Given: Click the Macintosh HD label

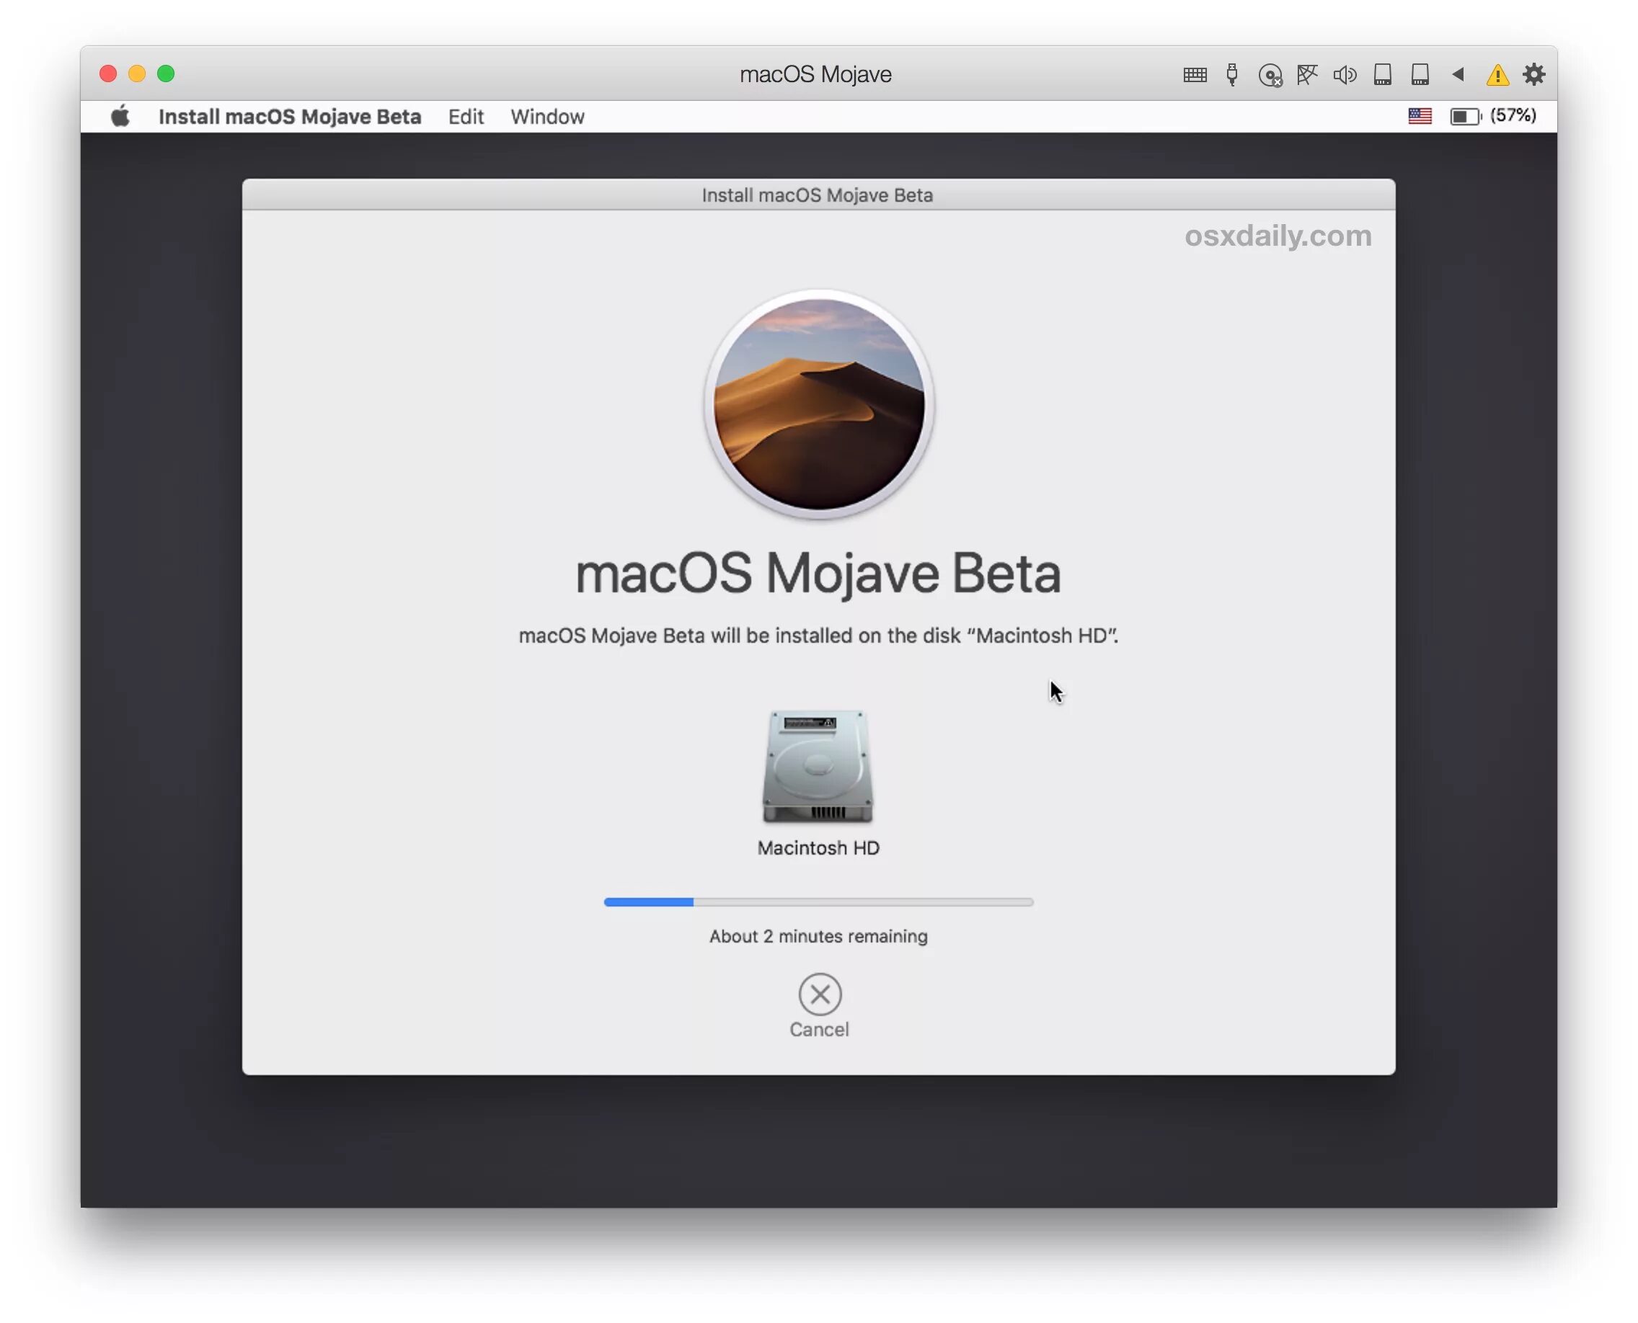Looking at the screenshot, I should pos(818,848).
